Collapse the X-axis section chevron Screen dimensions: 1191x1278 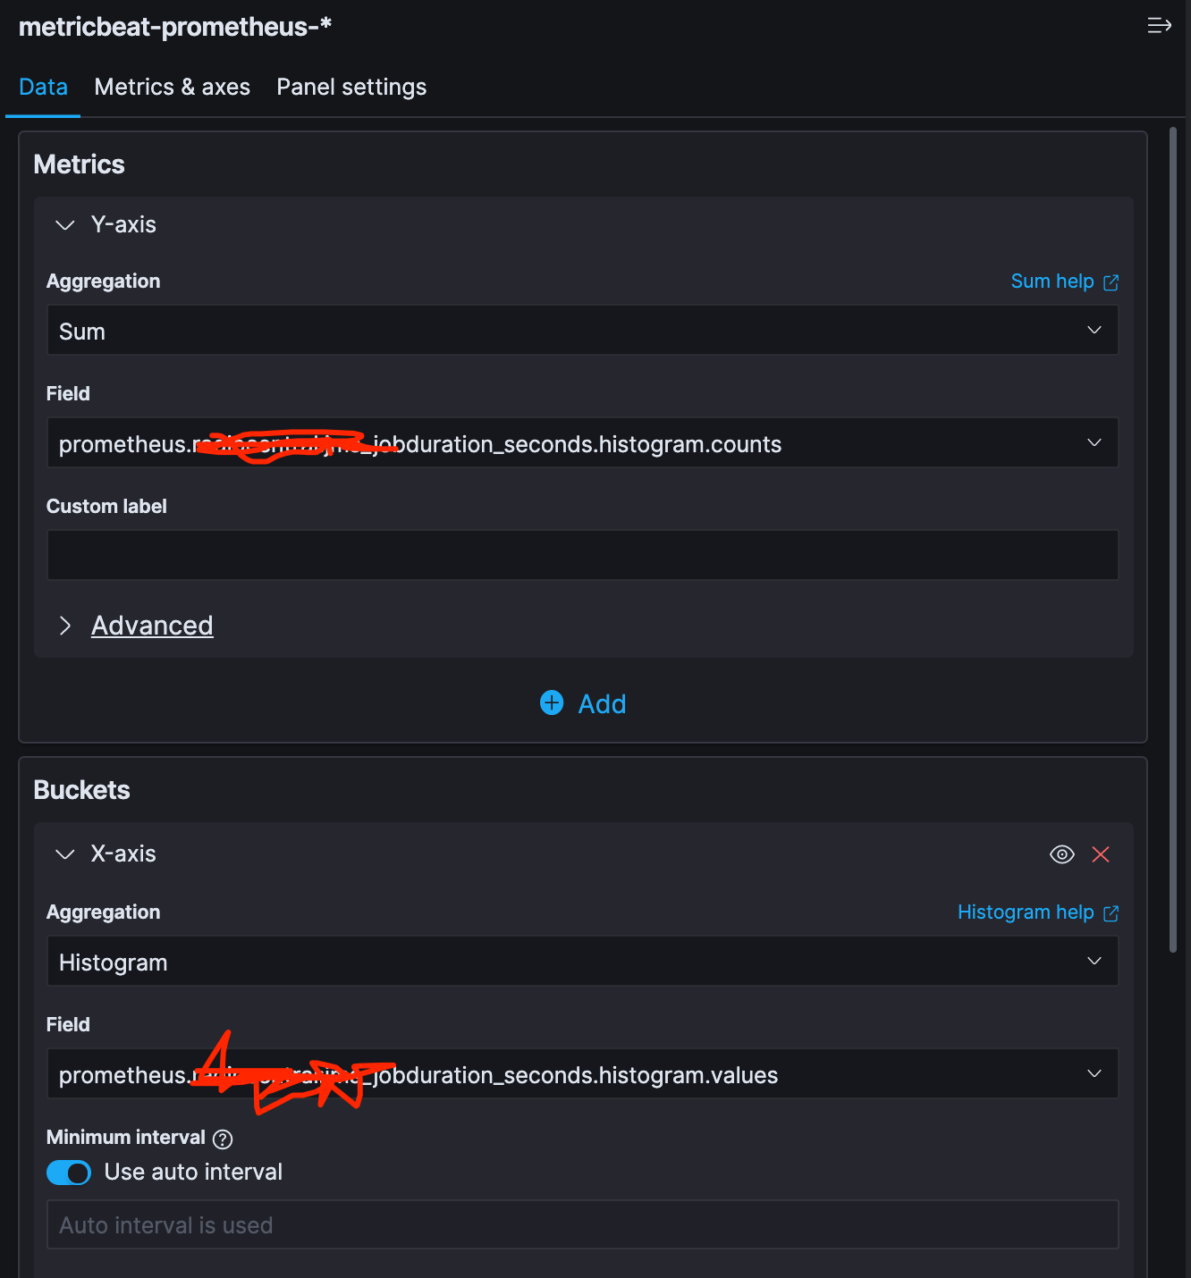(x=64, y=854)
